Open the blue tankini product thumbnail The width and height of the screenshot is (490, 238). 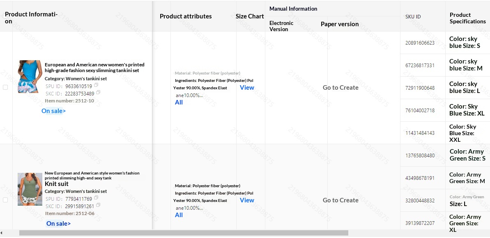click(x=30, y=77)
